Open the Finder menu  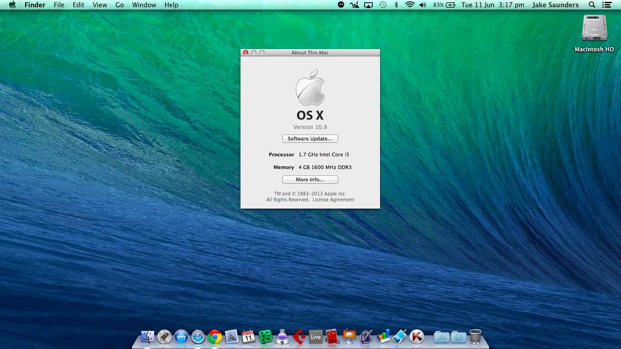(x=35, y=5)
